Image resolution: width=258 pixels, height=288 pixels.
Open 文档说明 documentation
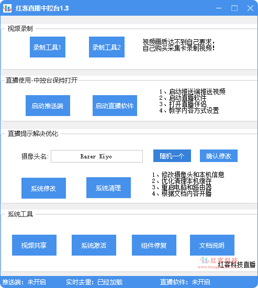click(x=212, y=245)
